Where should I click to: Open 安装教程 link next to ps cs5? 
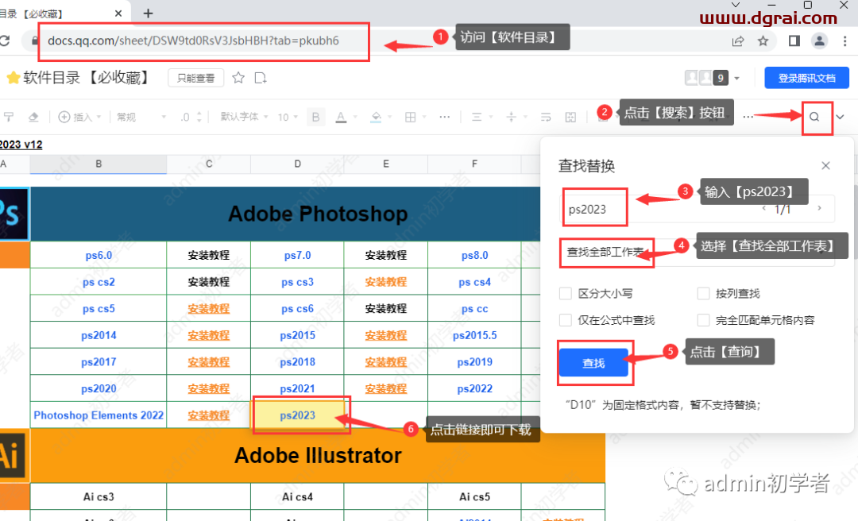(208, 309)
